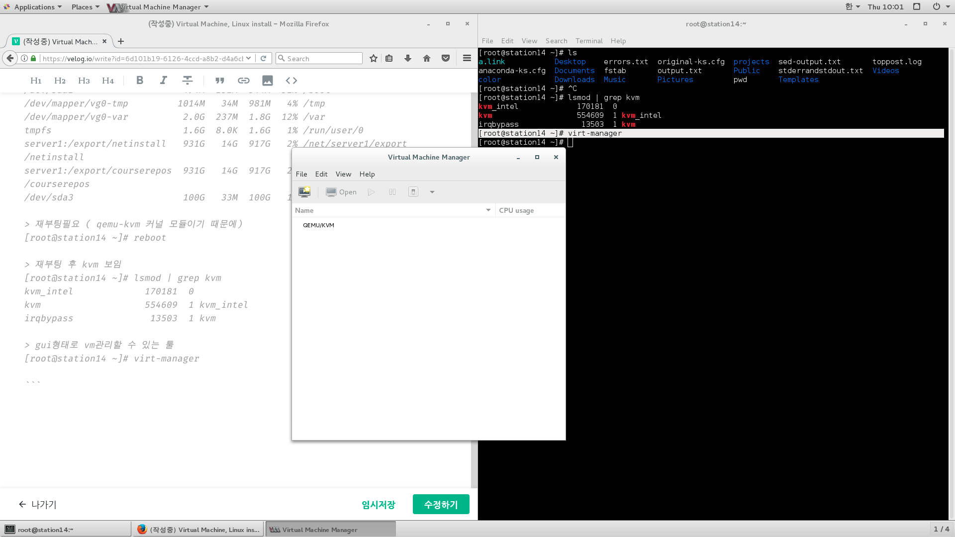This screenshot has width=955, height=537.
Task: Click the Bold formatting icon
Action: [x=140, y=81]
